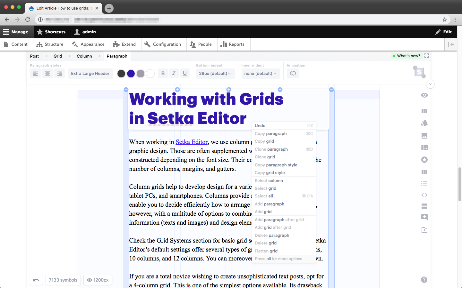The image size is (462, 288).
Task: Open the list panel icon
Action: 424,183
